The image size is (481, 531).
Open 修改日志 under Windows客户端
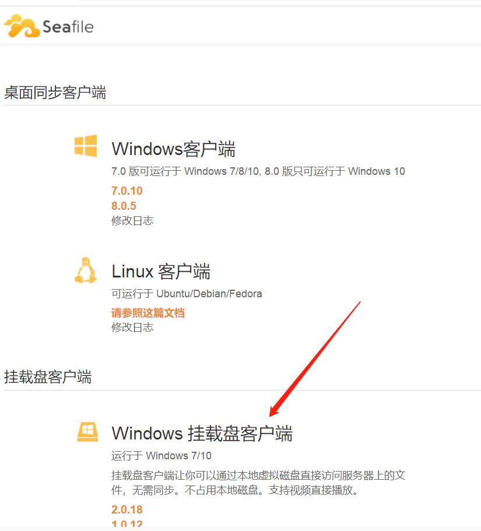[132, 220]
